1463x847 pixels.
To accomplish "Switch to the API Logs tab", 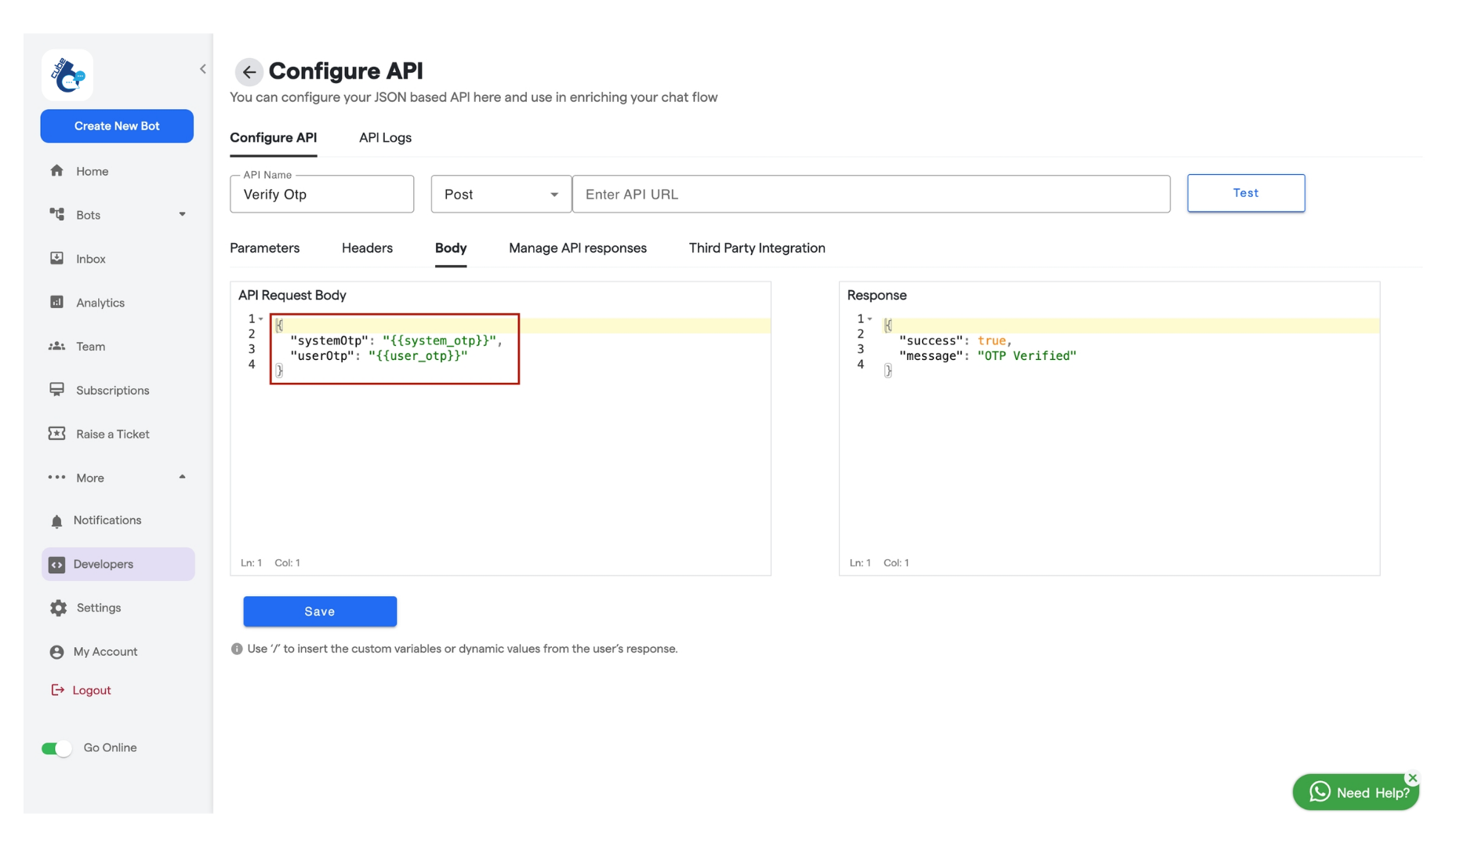I will click(385, 137).
